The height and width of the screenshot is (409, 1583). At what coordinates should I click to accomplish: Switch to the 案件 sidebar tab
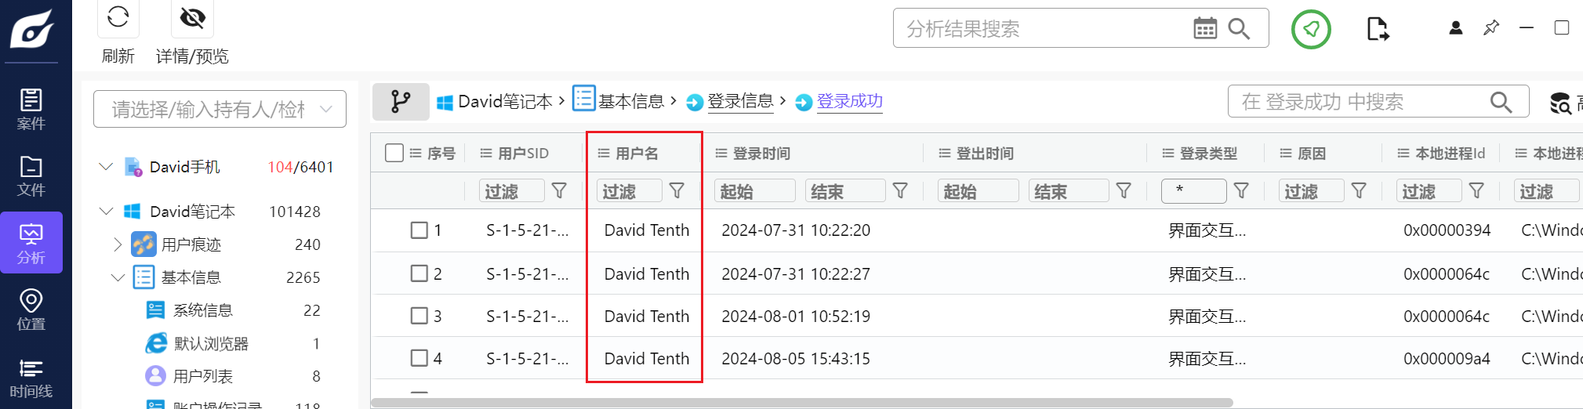31,109
